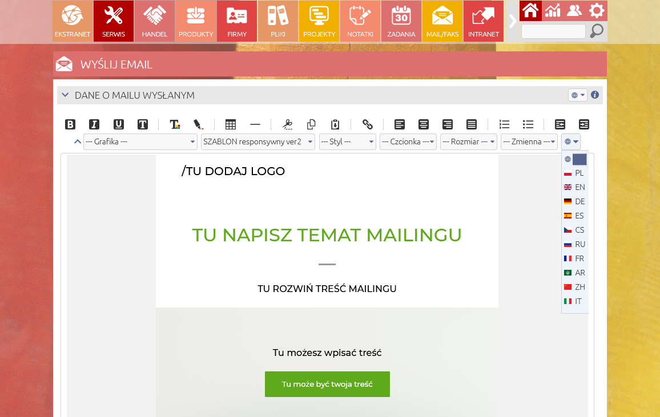Center-align the selected text

click(x=424, y=124)
